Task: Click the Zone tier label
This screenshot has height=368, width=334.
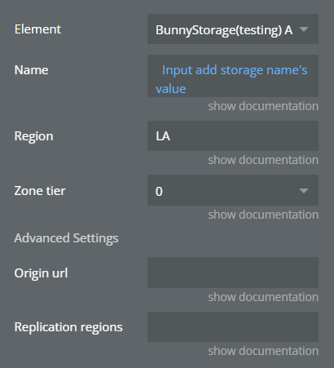Action: [x=40, y=191]
